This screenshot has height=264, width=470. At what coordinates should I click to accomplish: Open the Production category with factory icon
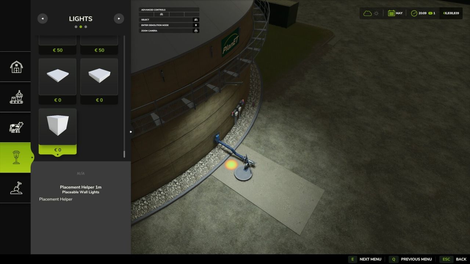pyautogui.click(x=16, y=97)
